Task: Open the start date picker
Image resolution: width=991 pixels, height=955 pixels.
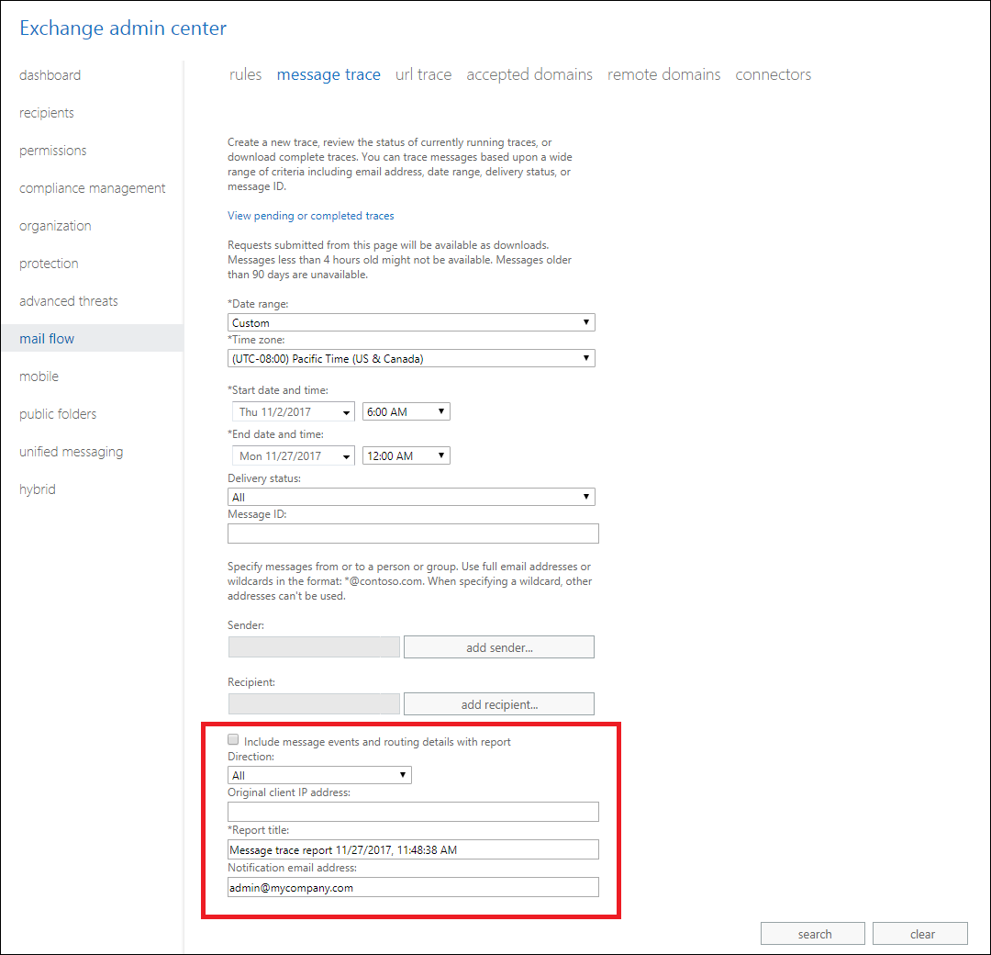Action: pyautogui.click(x=294, y=411)
